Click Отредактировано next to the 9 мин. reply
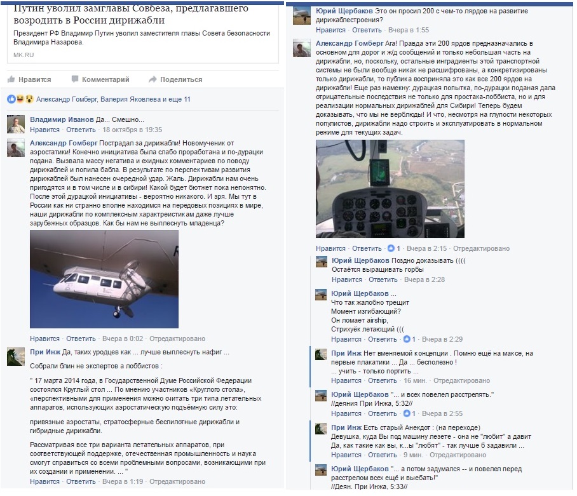Image resolution: width=577 pixels, height=496 pixels. click(458, 455)
